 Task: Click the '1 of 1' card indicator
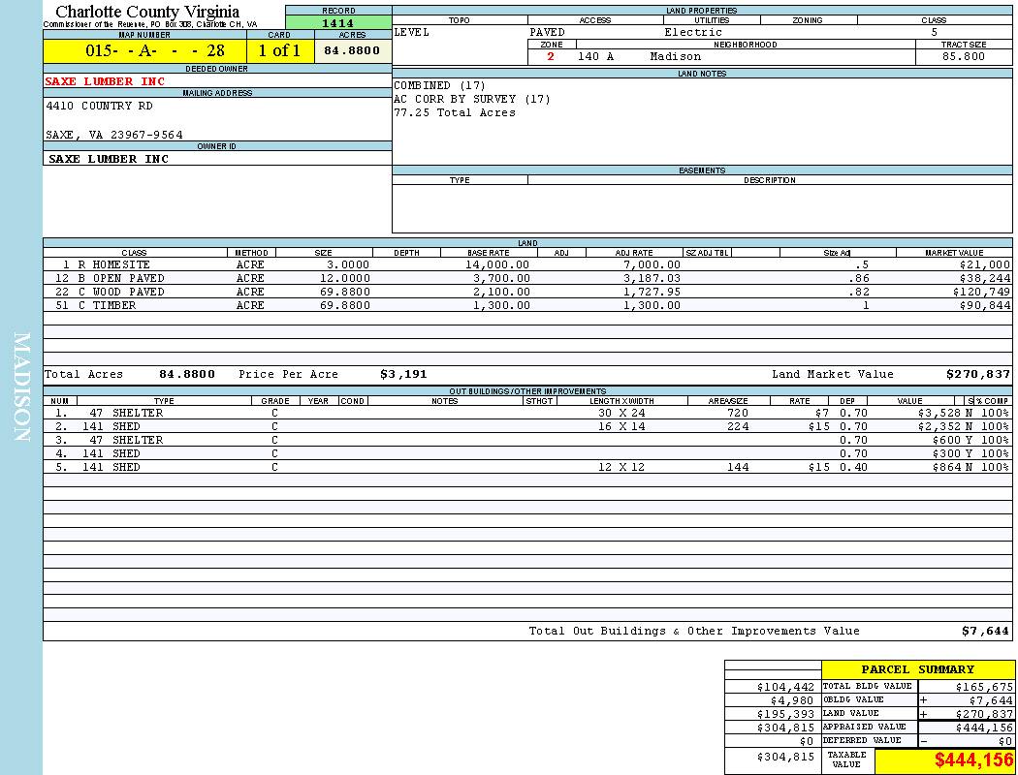tap(279, 50)
